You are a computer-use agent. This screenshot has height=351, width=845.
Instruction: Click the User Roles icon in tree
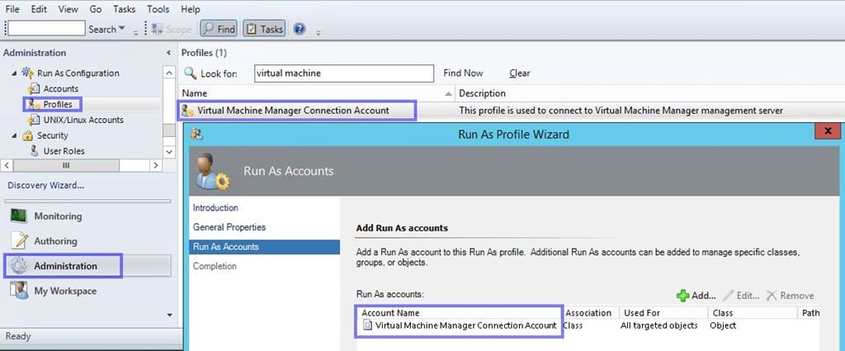pos(35,151)
